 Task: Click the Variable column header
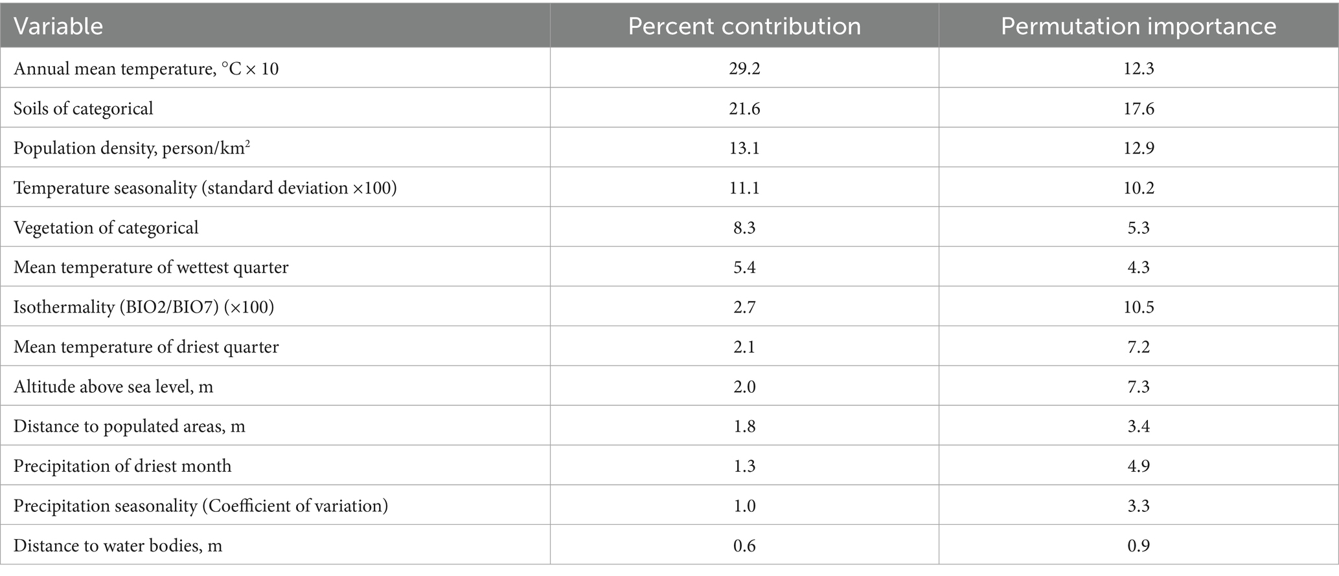58,26
